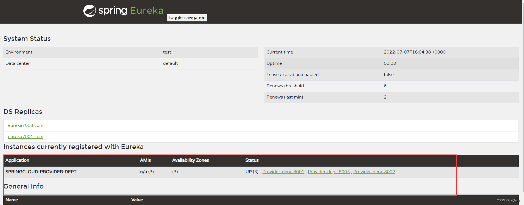The height and width of the screenshot is (205, 524).
Task: Select the uptime value 00:03
Action: click(390, 63)
